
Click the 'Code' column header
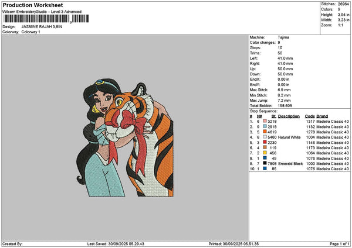(x=310, y=116)
